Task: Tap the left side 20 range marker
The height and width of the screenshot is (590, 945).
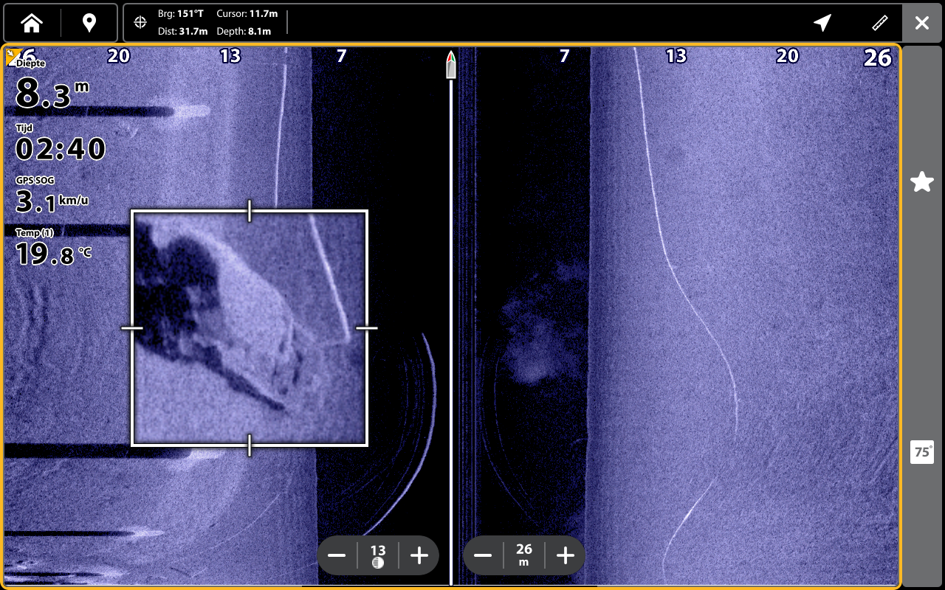Action: point(119,56)
